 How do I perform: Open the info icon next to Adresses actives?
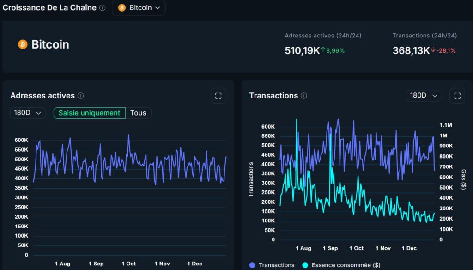[x=80, y=96]
